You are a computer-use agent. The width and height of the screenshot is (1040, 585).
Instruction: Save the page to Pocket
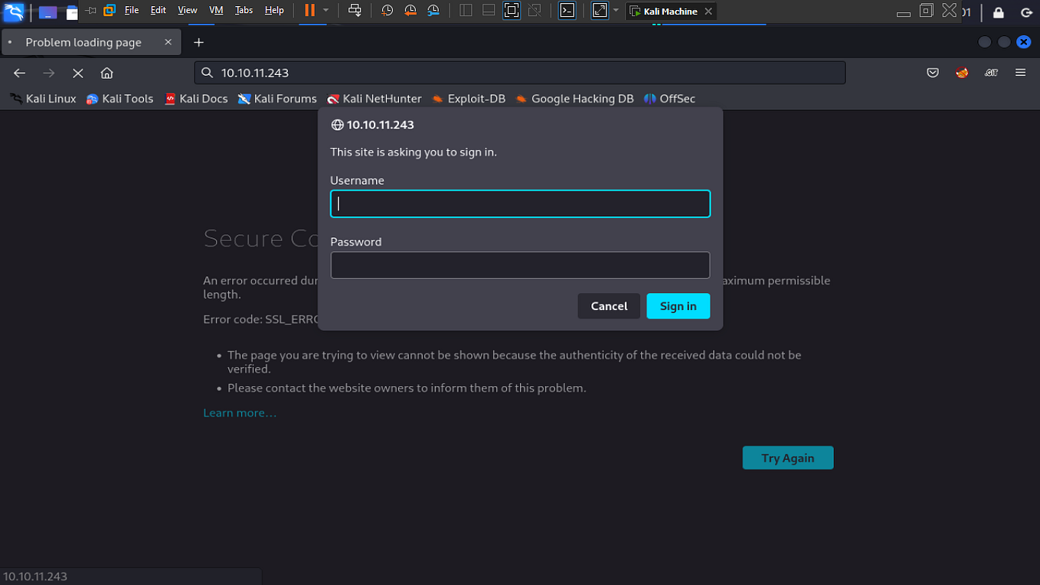tap(932, 72)
